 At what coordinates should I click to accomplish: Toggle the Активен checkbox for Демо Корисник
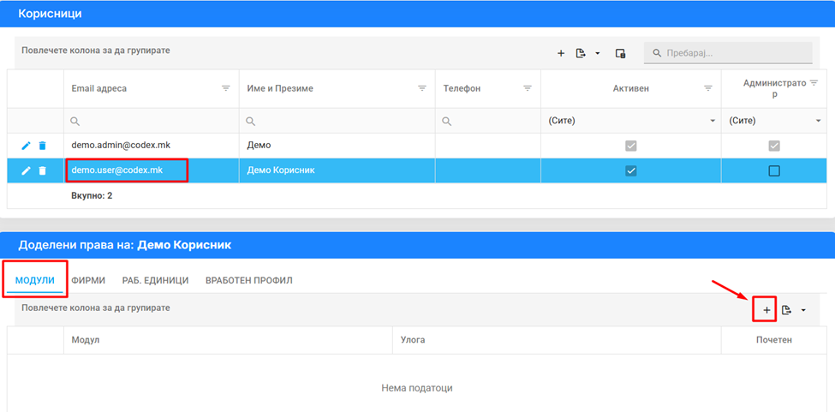[631, 170]
